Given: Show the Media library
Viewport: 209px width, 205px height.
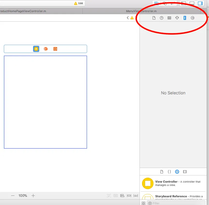Looking at the screenshot, I should click(185, 172).
